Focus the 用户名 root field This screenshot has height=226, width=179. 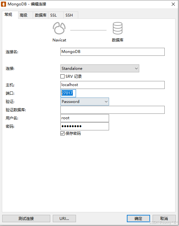[85, 118]
